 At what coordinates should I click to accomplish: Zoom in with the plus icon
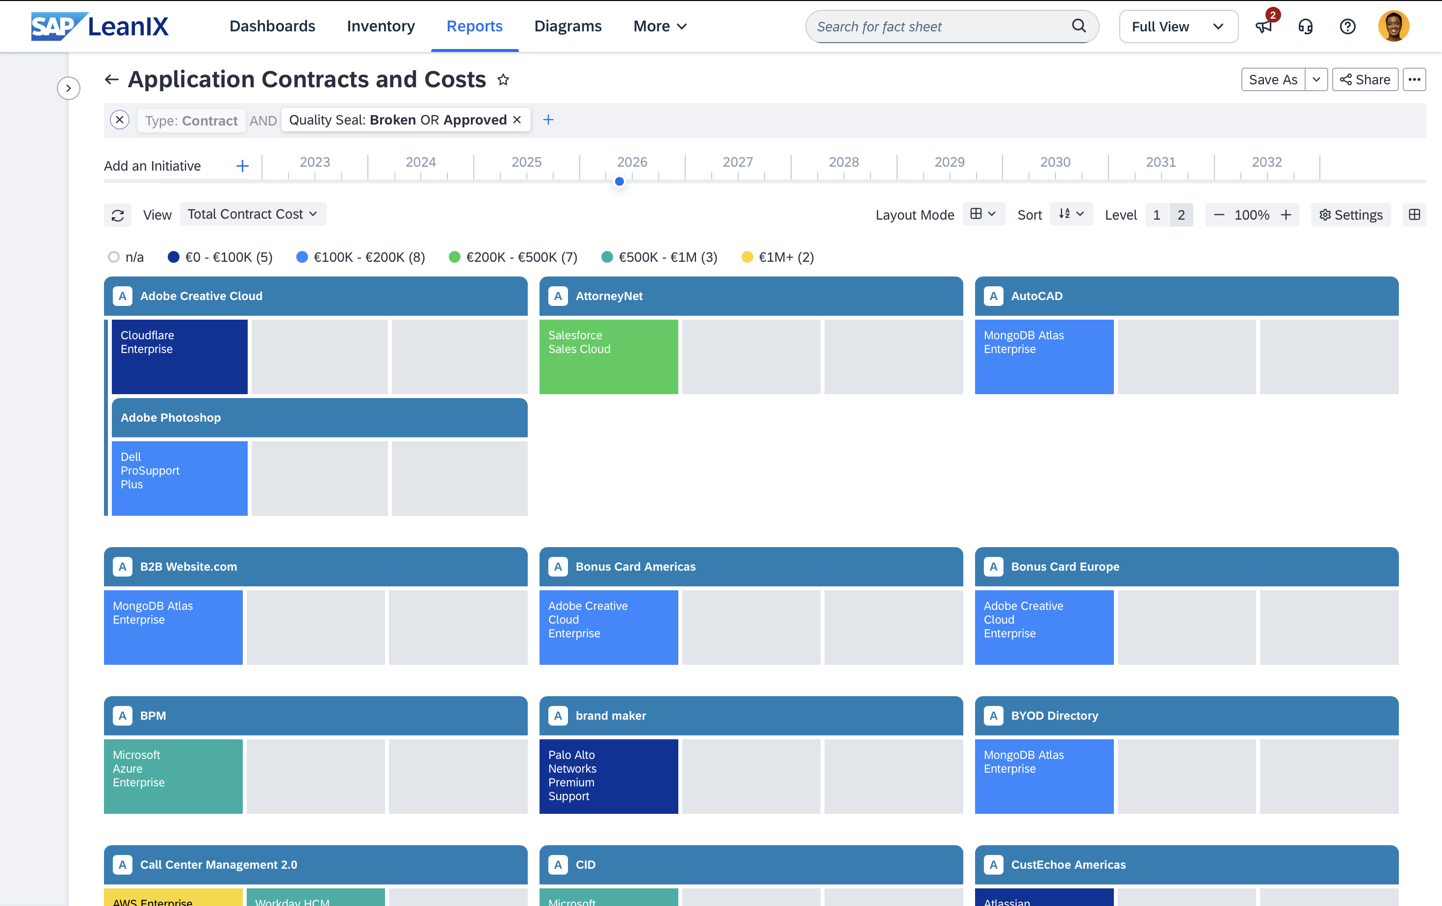[x=1286, y=215]
